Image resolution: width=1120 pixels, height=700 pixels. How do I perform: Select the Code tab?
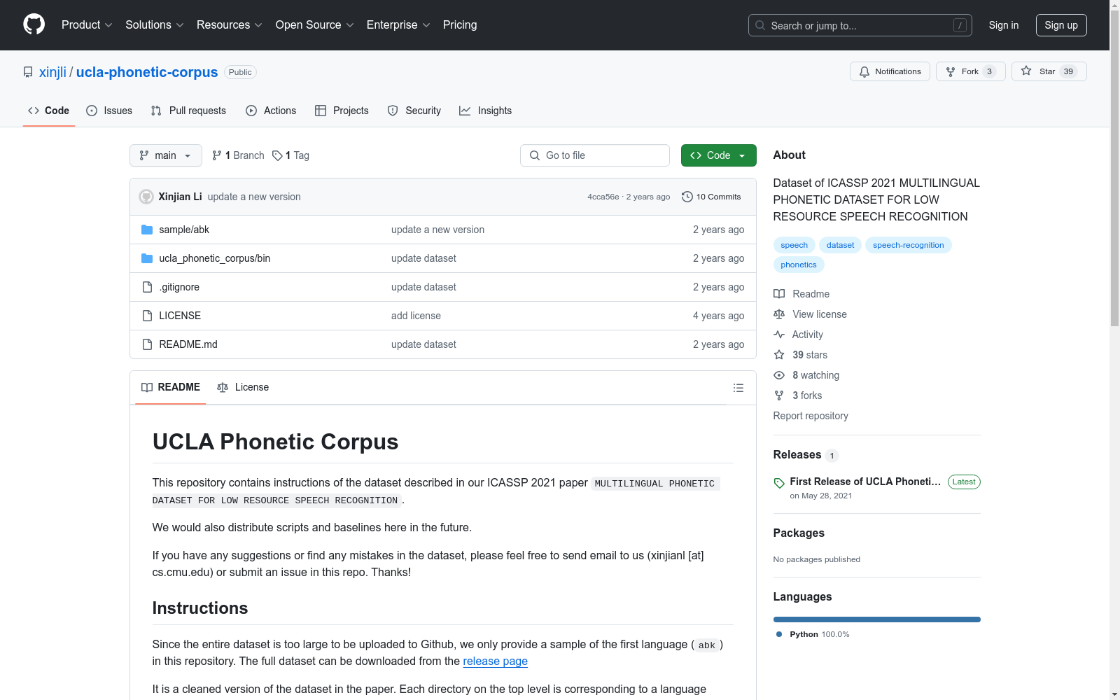pos(49,111)
